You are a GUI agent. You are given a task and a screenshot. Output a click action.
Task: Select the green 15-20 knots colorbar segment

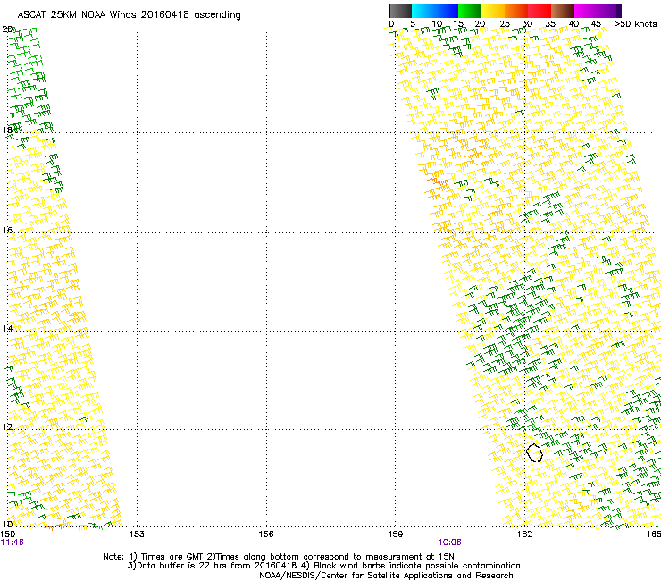[470, 11]
